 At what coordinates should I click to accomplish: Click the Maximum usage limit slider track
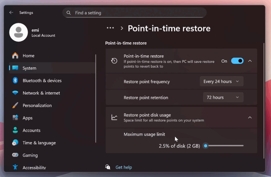(x=225, y=146)
